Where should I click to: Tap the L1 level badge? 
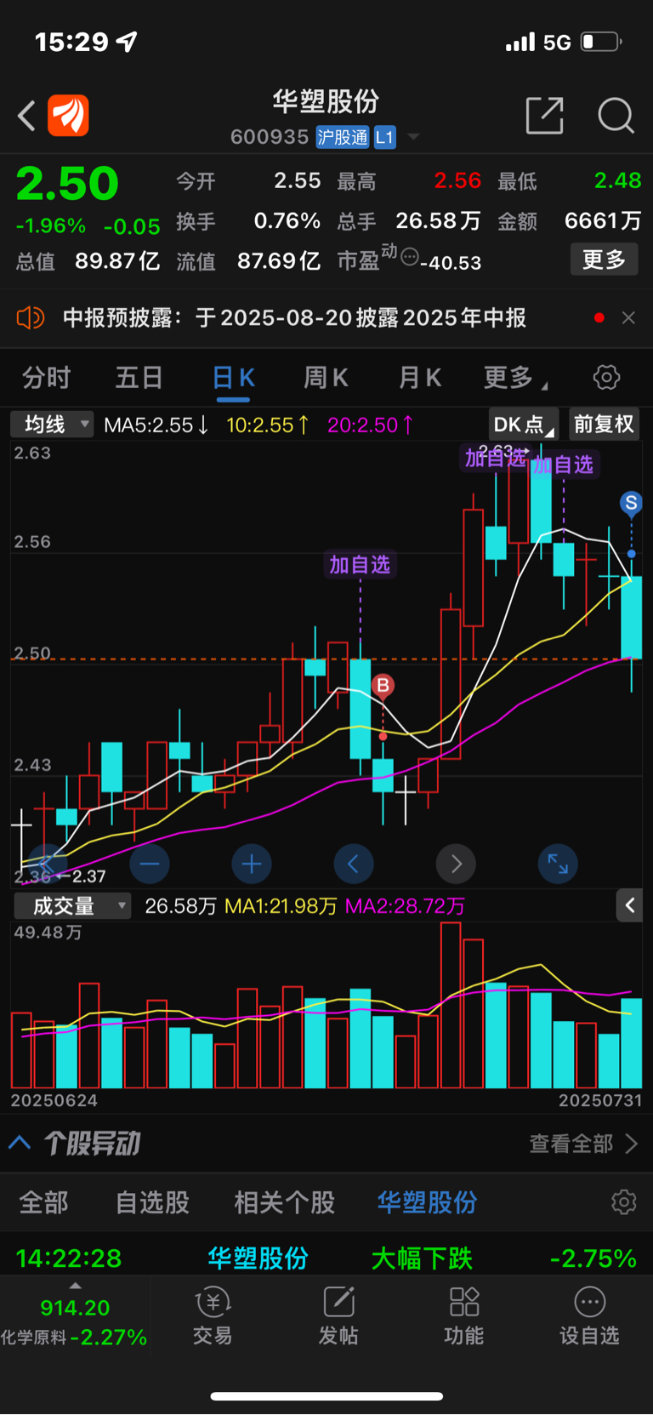tap(384, 137)
